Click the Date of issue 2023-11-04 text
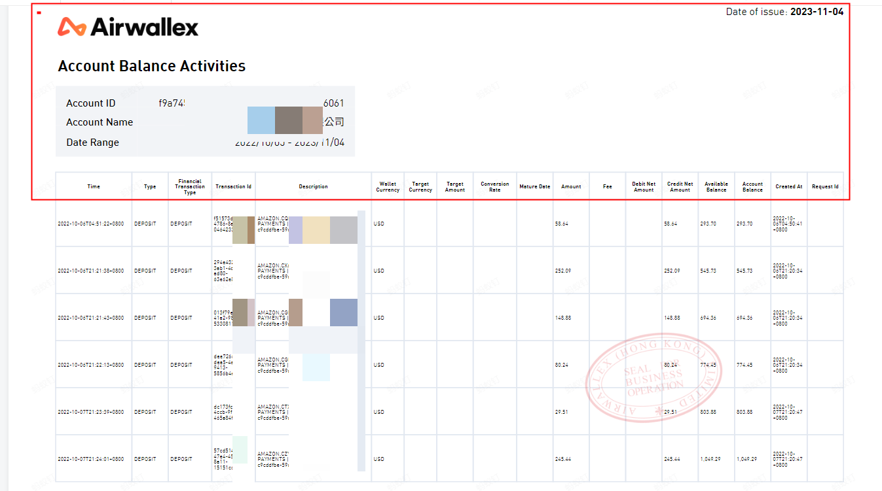 (784, 12)
